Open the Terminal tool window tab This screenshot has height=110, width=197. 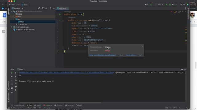58,105
